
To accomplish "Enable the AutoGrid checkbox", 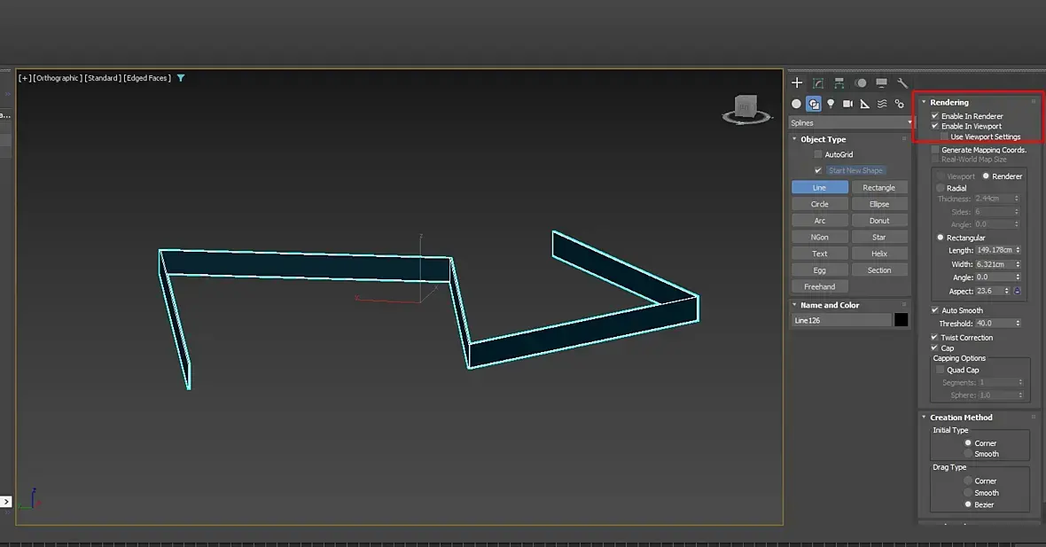I will click(x=818, y=154).
